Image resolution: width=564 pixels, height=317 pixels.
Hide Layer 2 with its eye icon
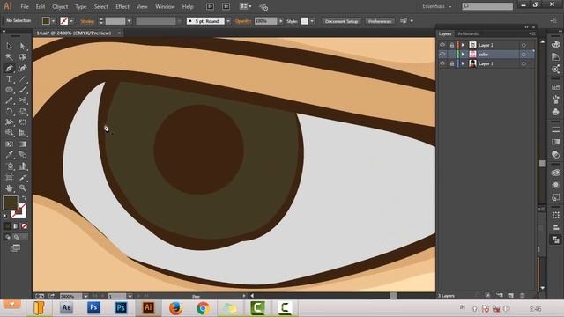click(x=442, y=45)
